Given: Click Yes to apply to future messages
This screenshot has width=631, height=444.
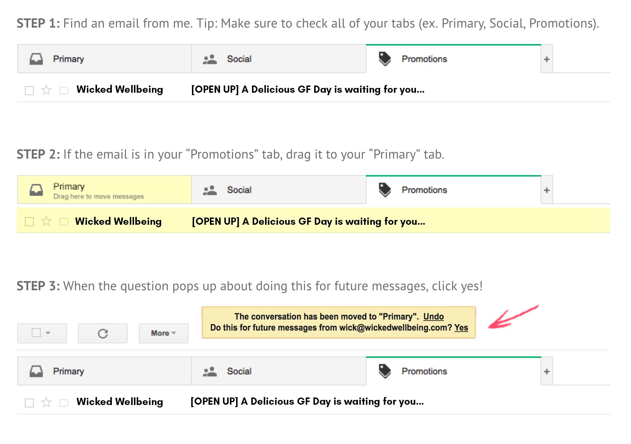Looking at the screenshot, I should 461,328.
